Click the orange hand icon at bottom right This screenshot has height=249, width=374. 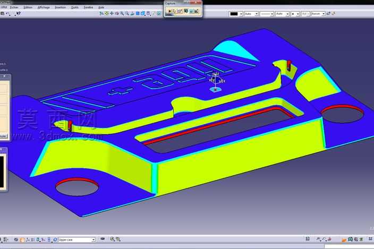(x=344, y=239)
